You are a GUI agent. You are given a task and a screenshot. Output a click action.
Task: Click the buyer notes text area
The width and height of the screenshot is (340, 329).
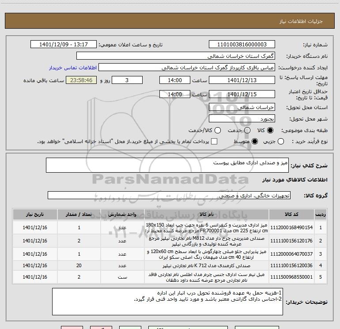[x=167, y=302]
